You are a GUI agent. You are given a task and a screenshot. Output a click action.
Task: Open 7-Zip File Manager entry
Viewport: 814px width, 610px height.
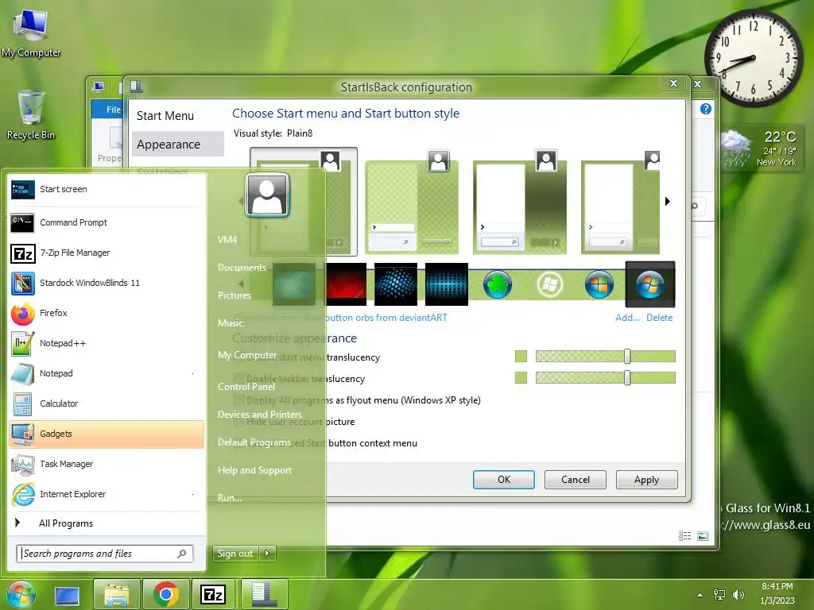pos(107,253)
